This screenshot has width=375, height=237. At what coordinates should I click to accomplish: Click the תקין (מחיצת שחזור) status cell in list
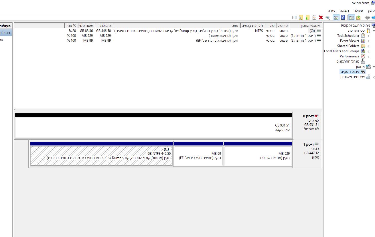[x=224, y=36]
